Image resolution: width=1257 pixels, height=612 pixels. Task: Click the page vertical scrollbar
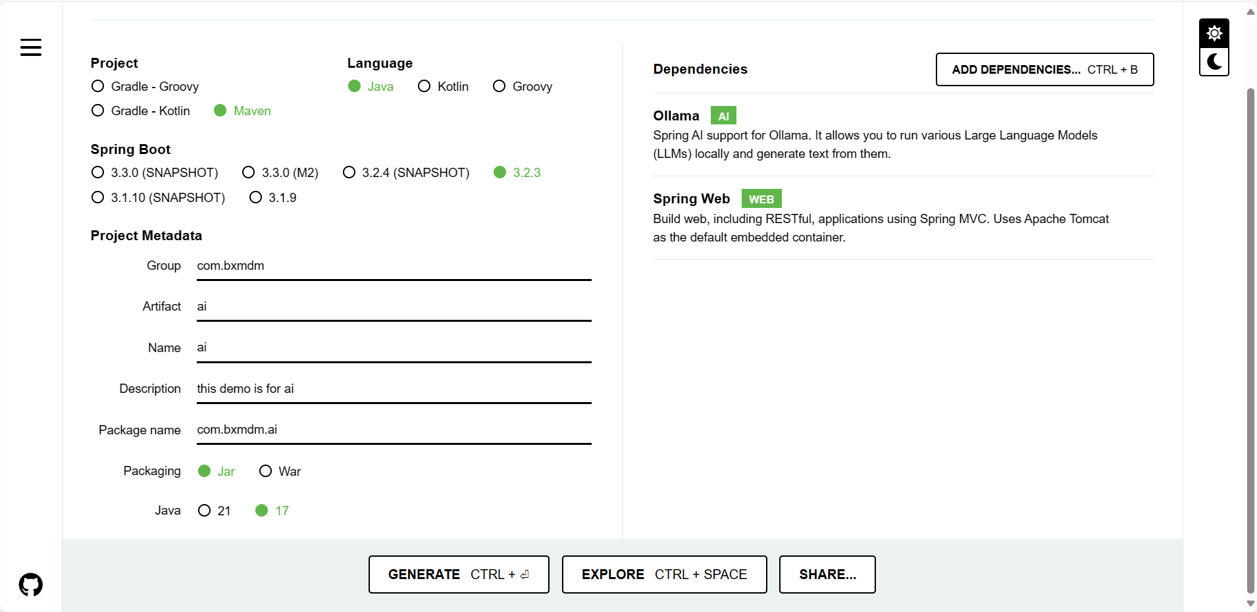[x=1250, y=340]
